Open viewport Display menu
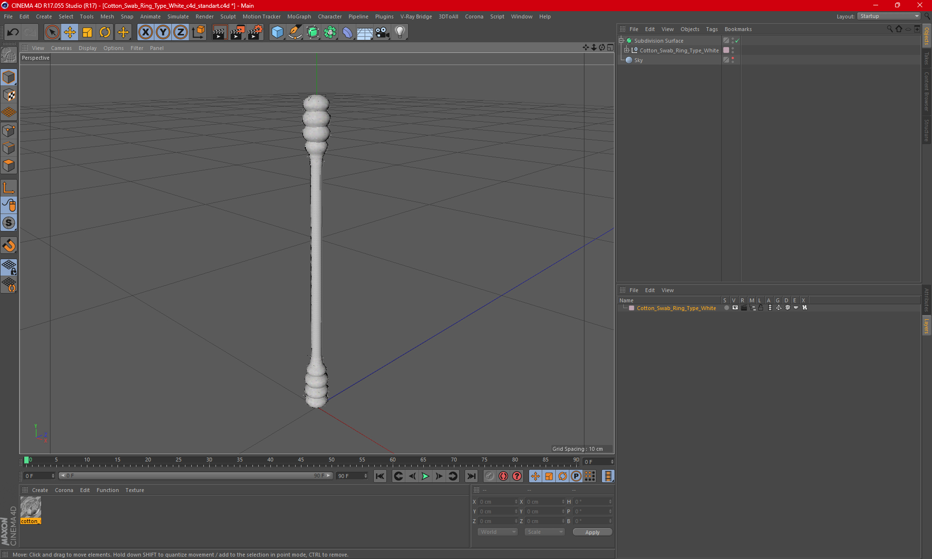 coord(87,48)
